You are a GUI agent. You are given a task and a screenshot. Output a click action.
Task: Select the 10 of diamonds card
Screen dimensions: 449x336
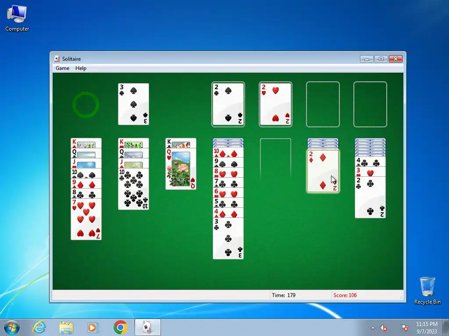click(228, 153)
